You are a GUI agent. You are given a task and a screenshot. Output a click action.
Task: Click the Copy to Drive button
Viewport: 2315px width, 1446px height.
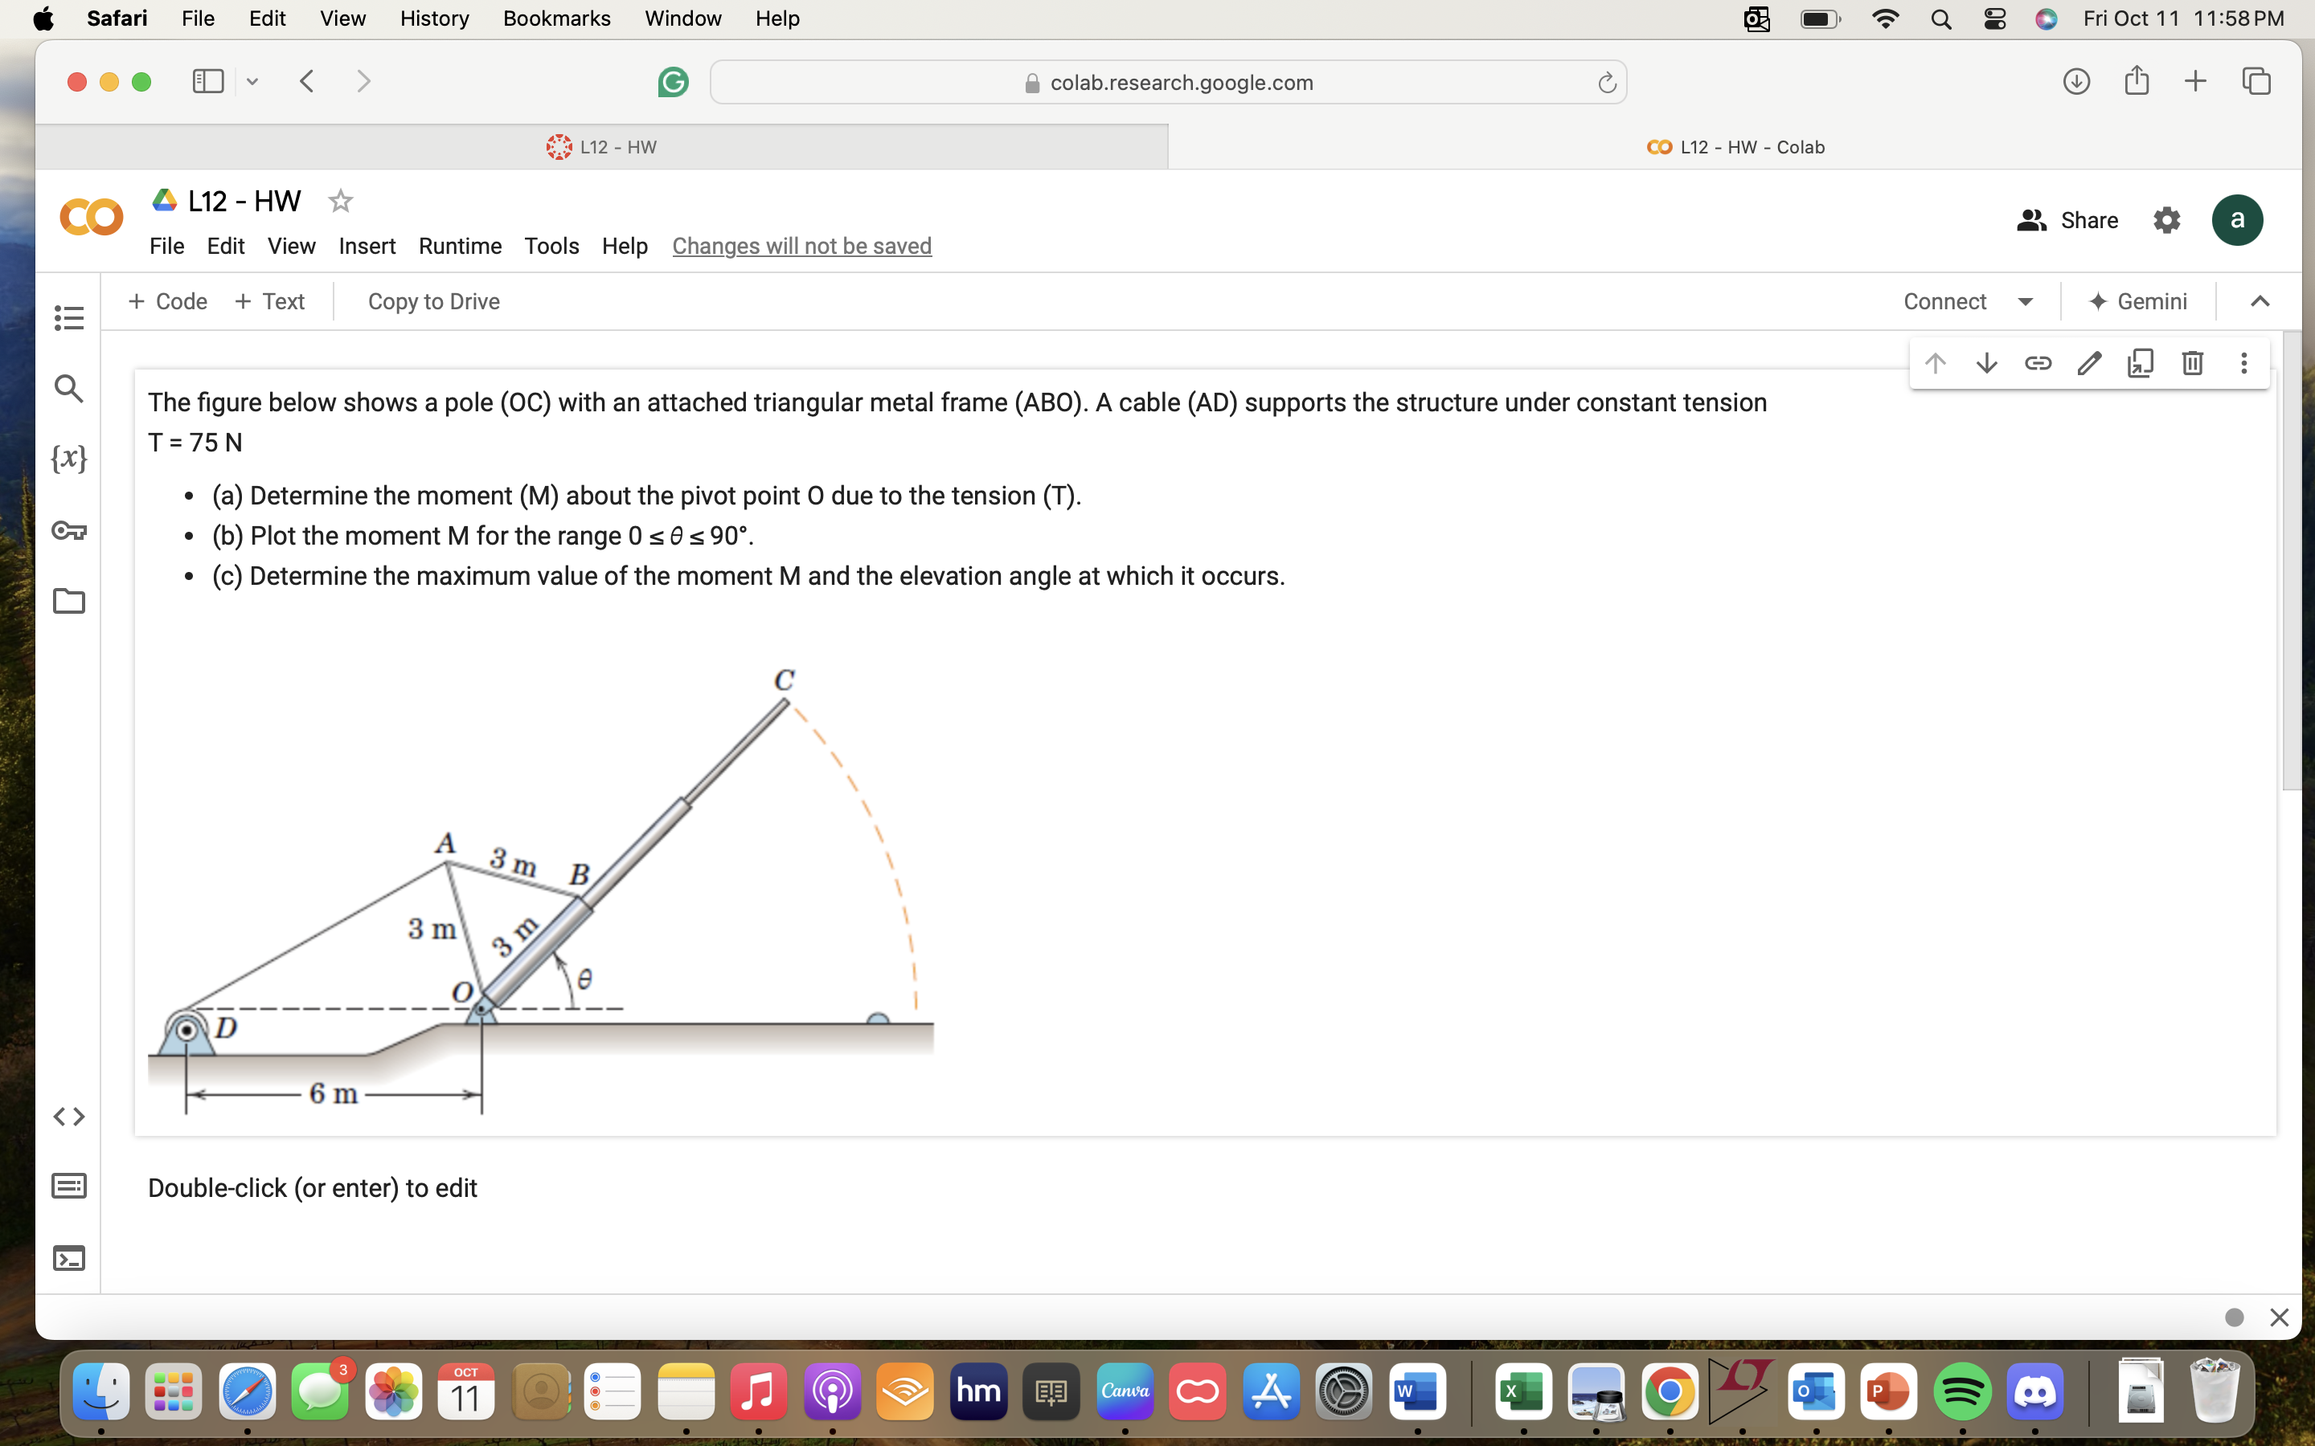click(x=433, y=301)
